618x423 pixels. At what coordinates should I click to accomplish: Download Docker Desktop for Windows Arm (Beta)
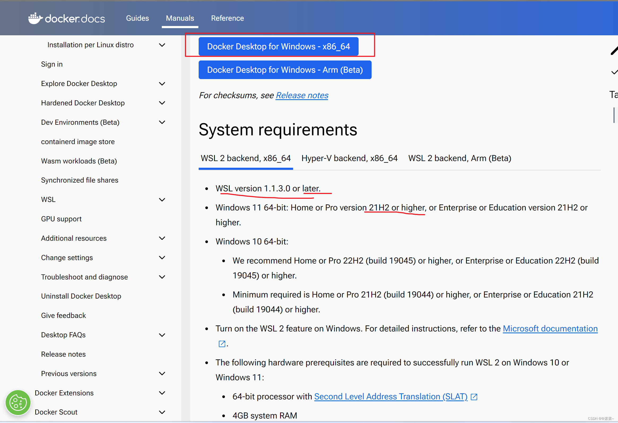click(285, 70)
